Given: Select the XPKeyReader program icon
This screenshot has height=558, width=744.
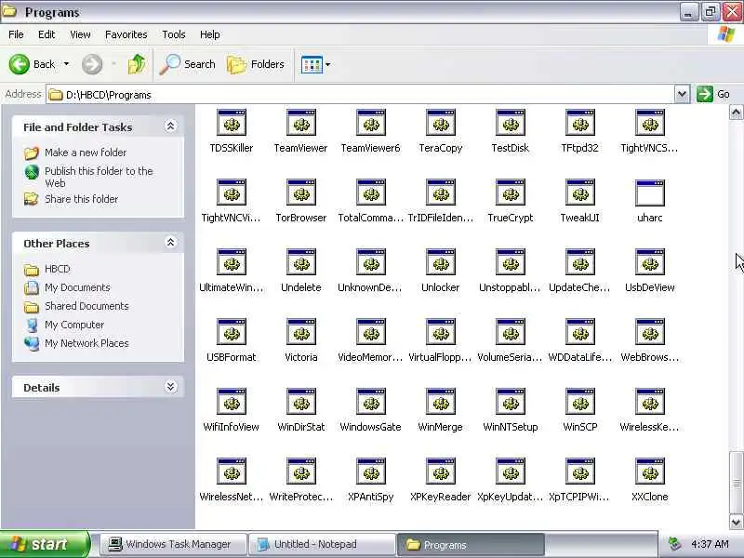Looking at the screenshot, I should pyautogui.click(x=441, y=472).
